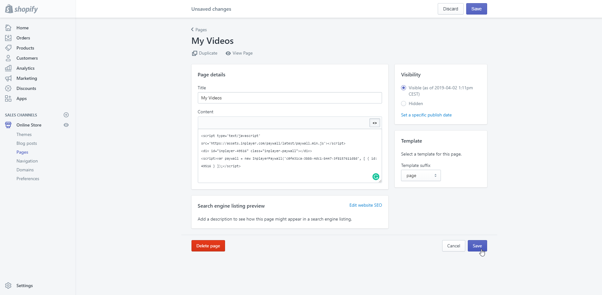Viewport: 602px width, 295px height.
Task: Click the View Page eye icon
Action: click(228, 53)
